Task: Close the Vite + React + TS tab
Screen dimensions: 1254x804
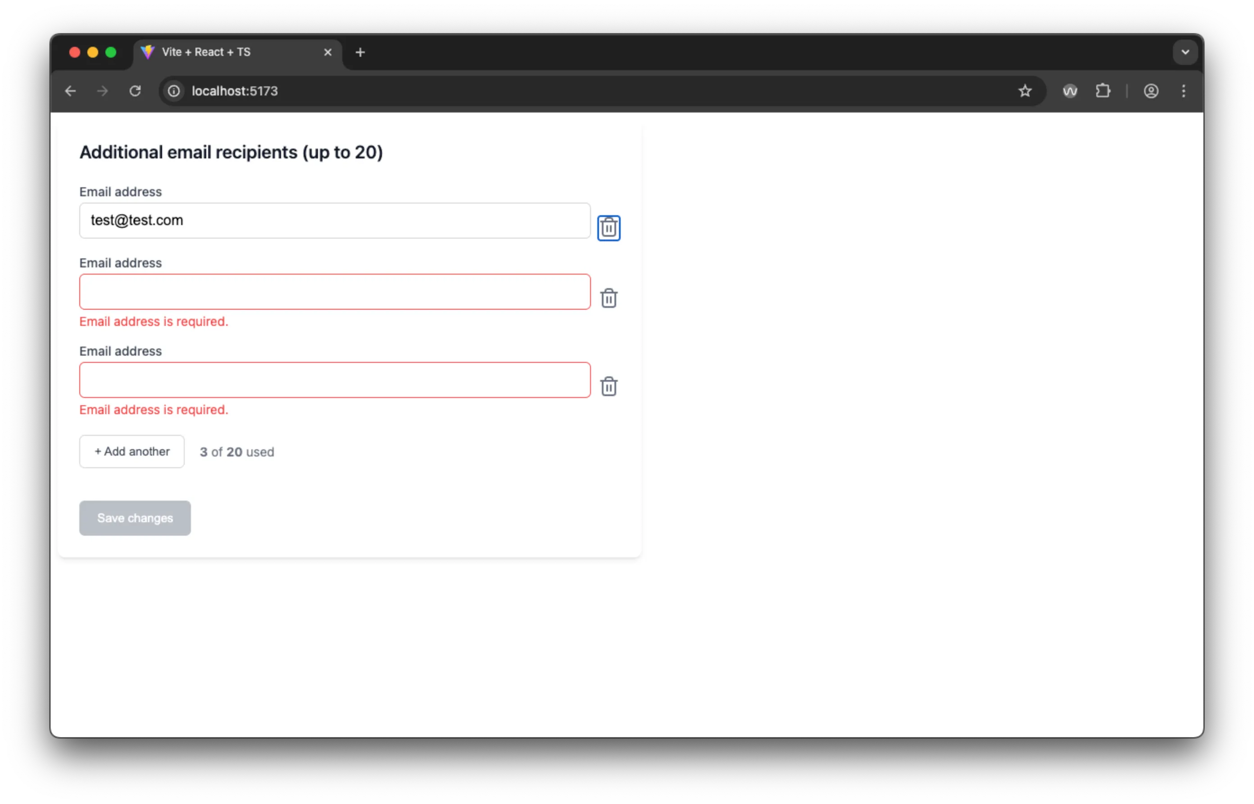Action: point(328,52)
